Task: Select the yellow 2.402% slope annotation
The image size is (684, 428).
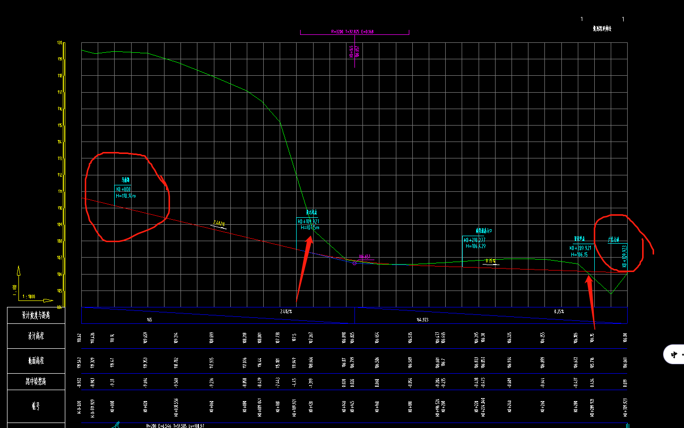Action: pos(219,223)
